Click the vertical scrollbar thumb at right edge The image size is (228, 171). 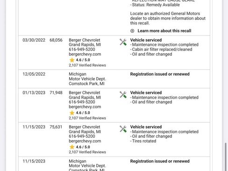point(226,157)
